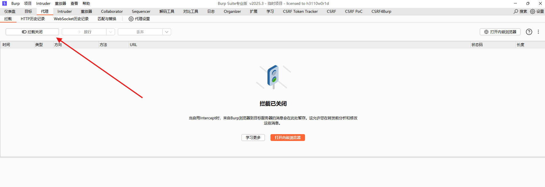
Task: Click the 学习更多 button
Action: pos(253,138)
